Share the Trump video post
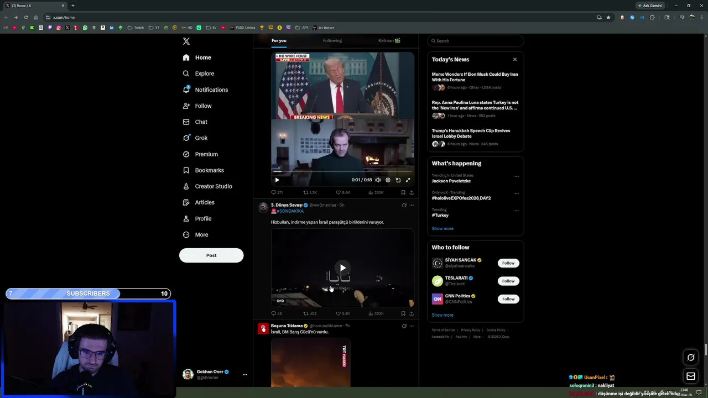 point(412,192)
